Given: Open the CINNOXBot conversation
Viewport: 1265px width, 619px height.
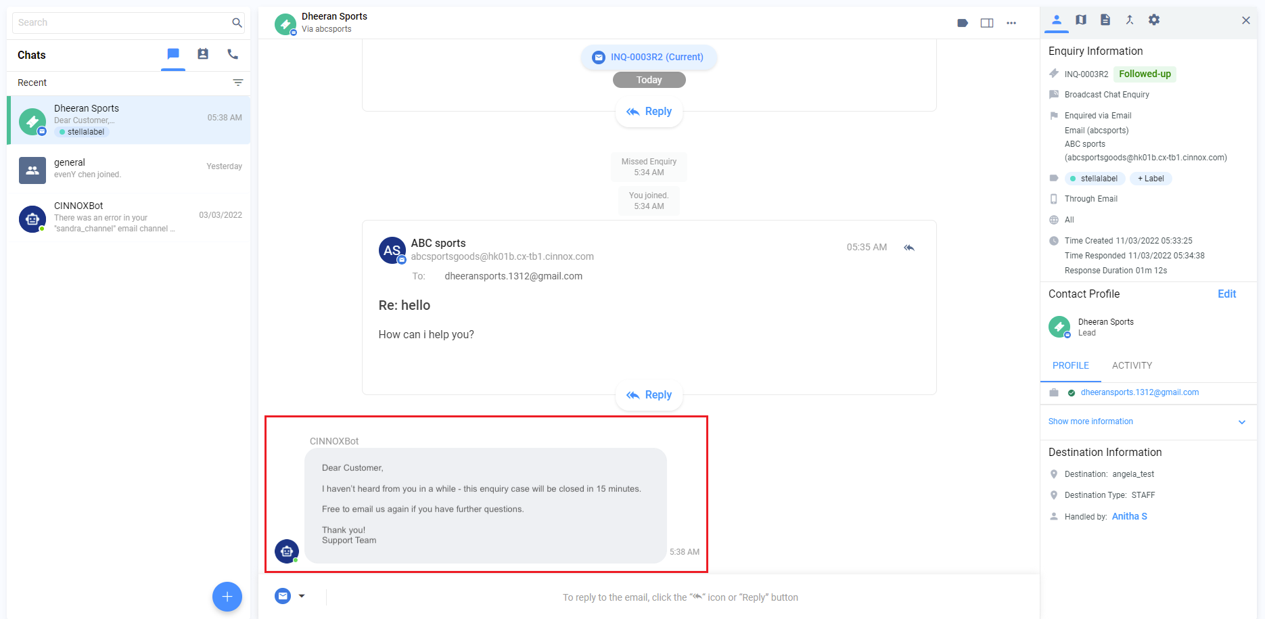Looking at the screenshot, I should (x=129, y=217).
